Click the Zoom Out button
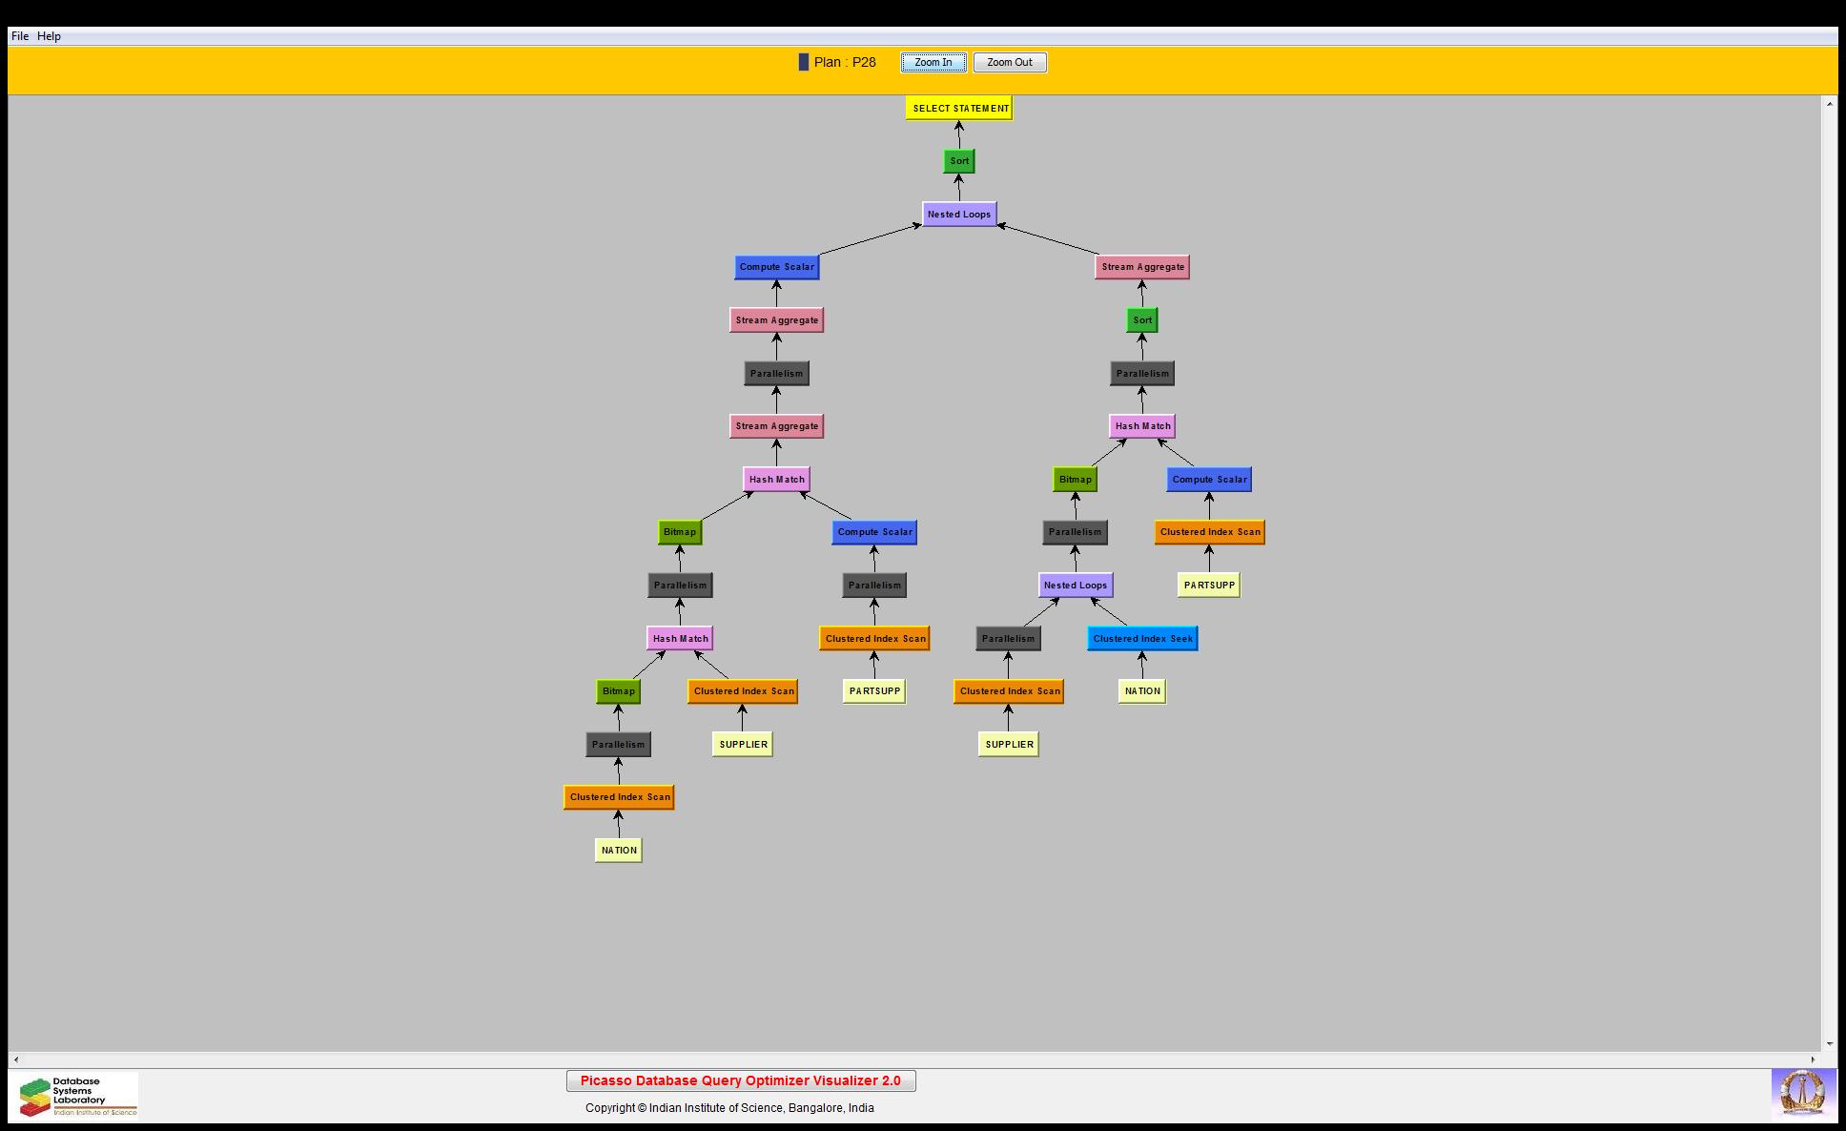This screenshot has width=1846, height=1131. [x=1009, y=63]
